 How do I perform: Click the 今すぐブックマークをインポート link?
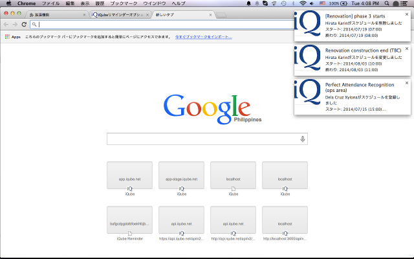pos(204,37)
